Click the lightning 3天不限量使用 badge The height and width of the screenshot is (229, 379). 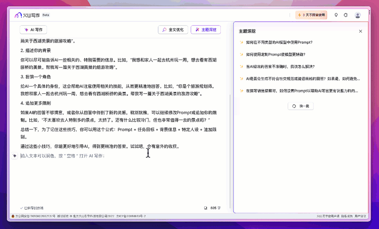tap(311, 15)
